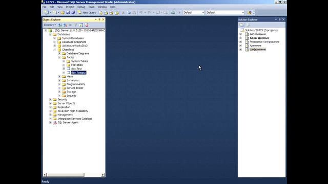Click the second icon in Solution Explorer toolbar
The image size is (328, 184).
pyautogui.click(x=248, y=25)
